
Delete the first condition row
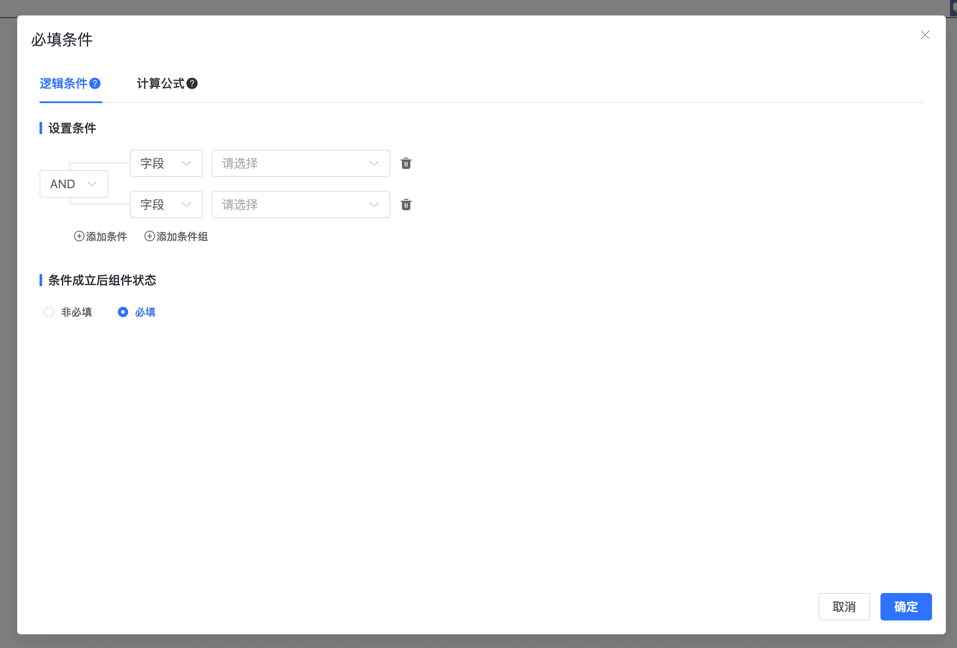point(406,163)
